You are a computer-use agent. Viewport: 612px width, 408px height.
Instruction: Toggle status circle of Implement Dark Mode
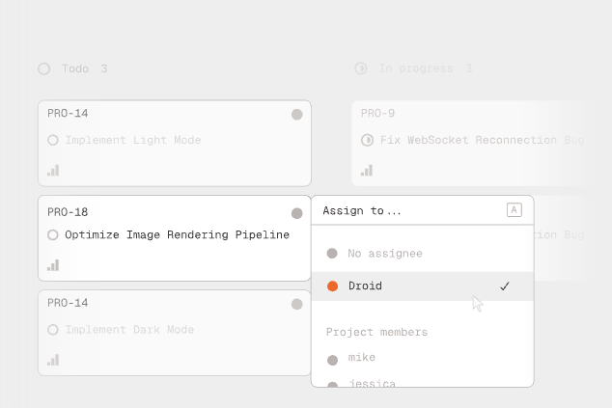click(x=53, y=329)
